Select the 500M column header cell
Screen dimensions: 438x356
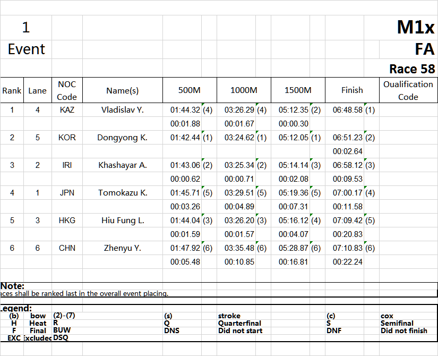tap(190, 90)
